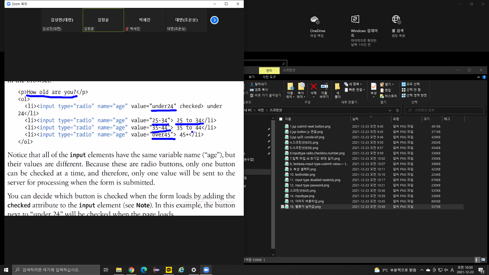
Task: Click the Select all (모두 선택) icon
Action: pyautogui.click(x=404, y=84)
